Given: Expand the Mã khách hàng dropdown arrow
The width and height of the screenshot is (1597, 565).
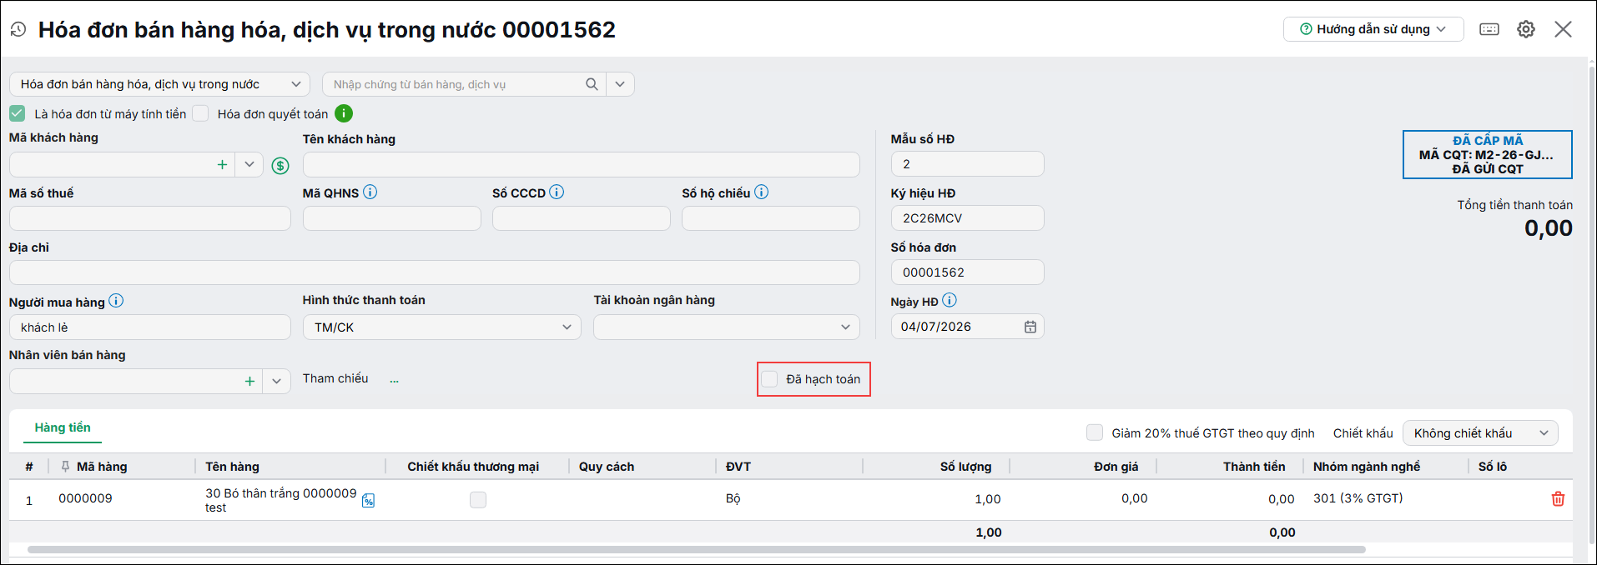Looking at the screenshot, I should 249,165.
